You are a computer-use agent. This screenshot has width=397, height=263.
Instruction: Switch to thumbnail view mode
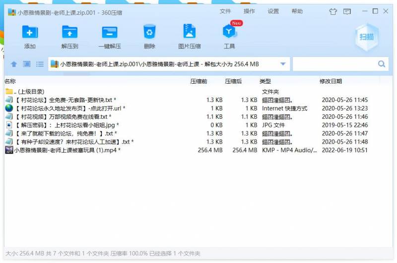tap(27, 64)
